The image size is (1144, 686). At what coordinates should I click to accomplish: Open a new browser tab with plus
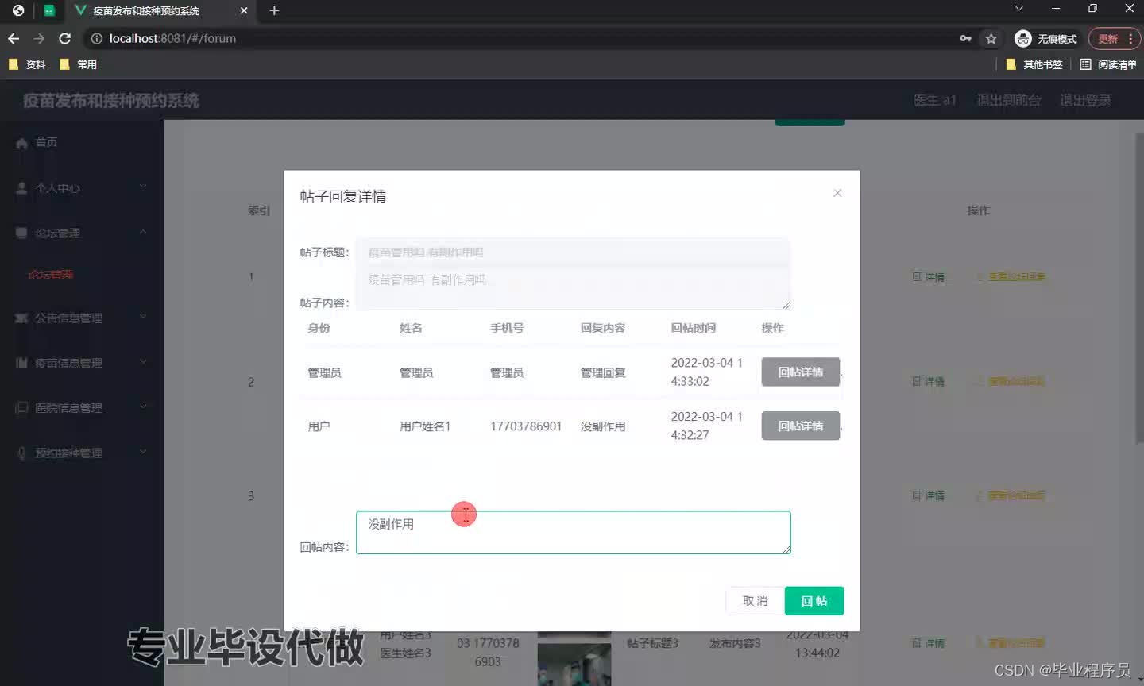coord(274,10)
